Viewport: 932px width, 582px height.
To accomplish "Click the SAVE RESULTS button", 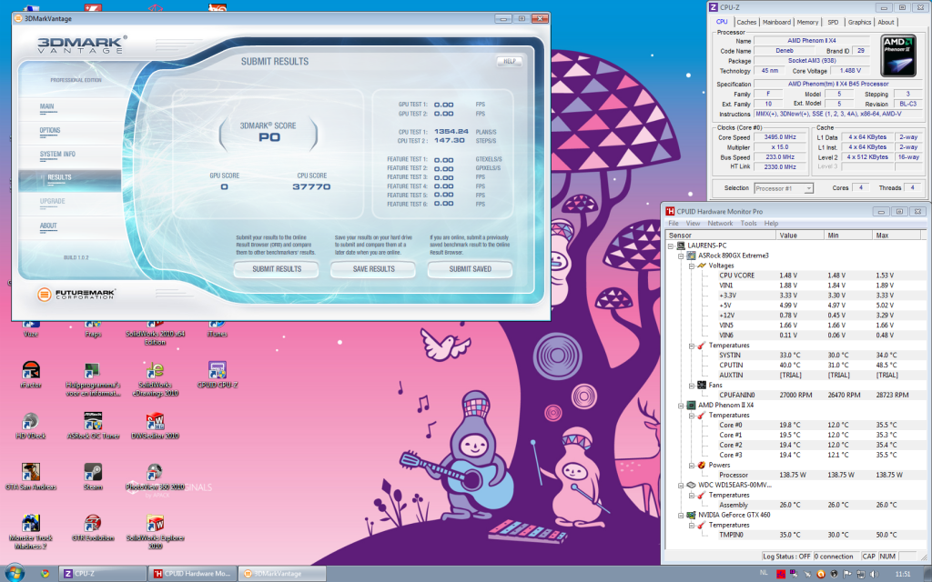I will pyautogui.click(x=373, y=269).
